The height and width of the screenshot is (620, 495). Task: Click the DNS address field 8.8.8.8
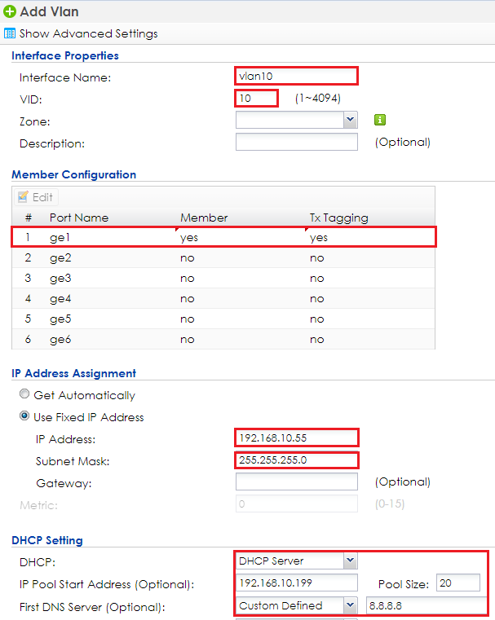426,605
